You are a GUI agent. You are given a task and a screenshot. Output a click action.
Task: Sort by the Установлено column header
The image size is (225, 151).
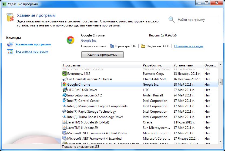click(187, 65)
